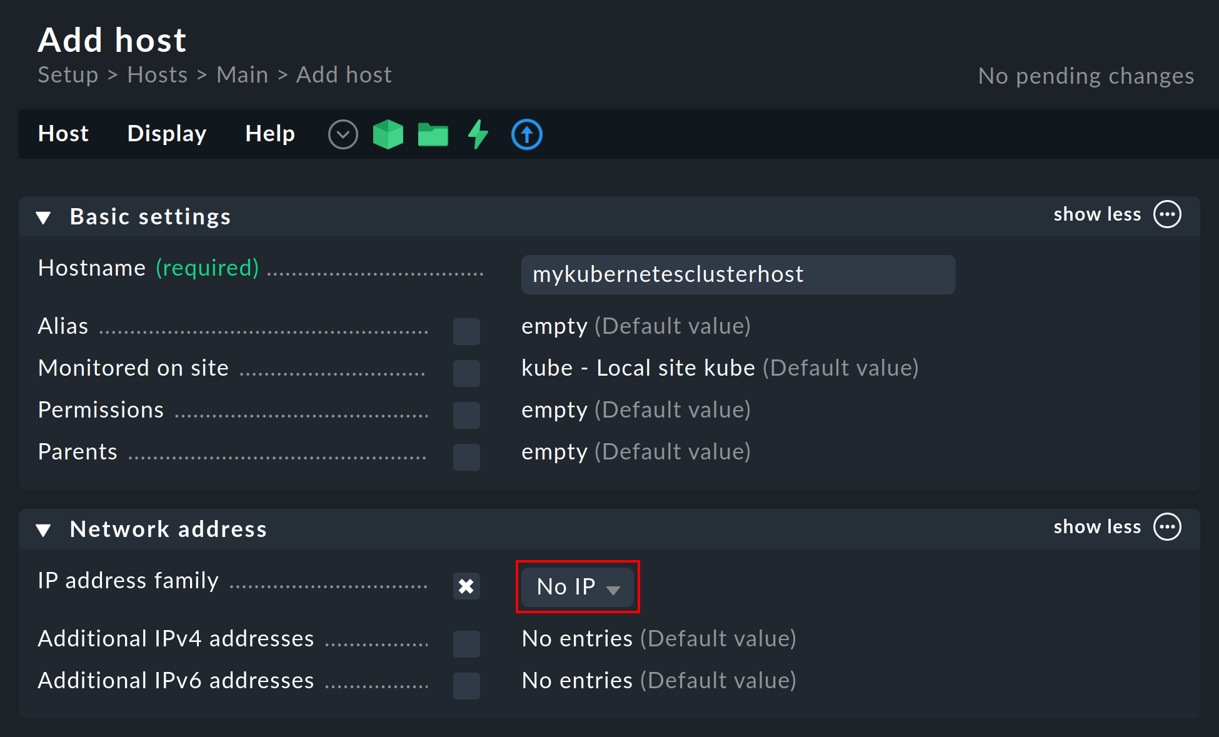Image resolution: width=1219 pixels, height=737 pixels.
Task: Click the green folder icon
Action: 433,135
